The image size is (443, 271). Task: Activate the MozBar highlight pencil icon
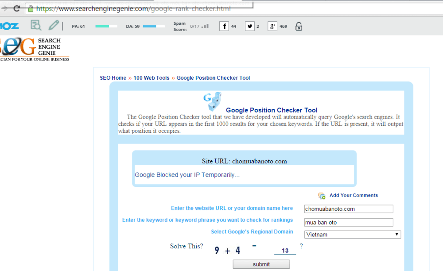pyautogui.click(x=54, y=25)
